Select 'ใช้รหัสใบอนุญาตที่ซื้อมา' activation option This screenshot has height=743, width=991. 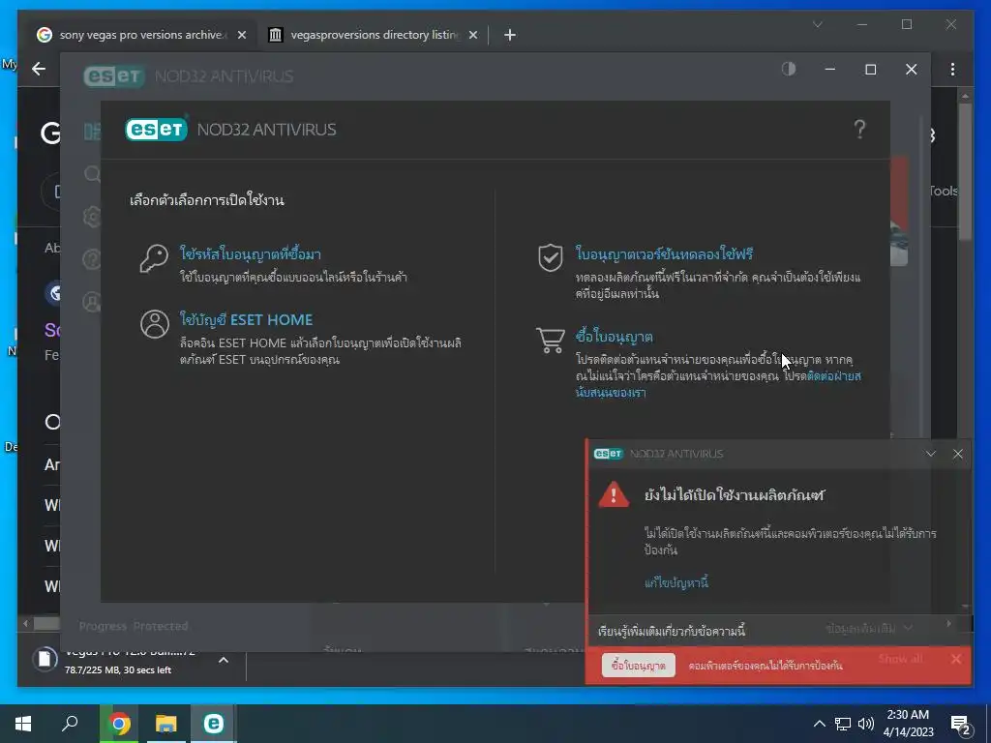click(x=251, y=254)
